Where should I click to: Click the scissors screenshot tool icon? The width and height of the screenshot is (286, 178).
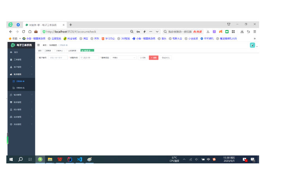(x=208, y=32)
